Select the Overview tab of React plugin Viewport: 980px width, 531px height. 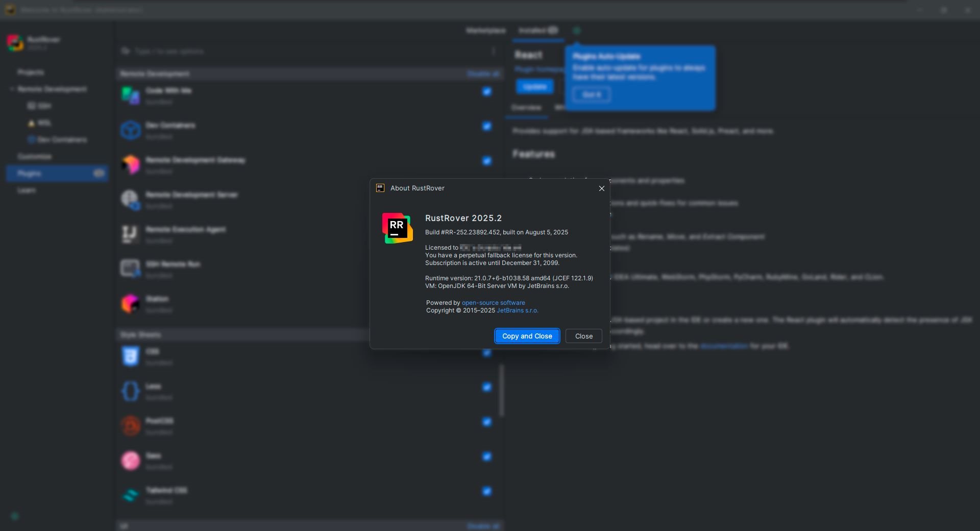tap(526, 108)
